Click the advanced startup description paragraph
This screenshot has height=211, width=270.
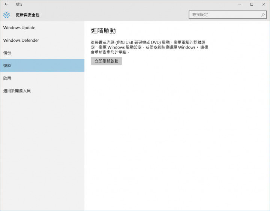tap(150, 47)
